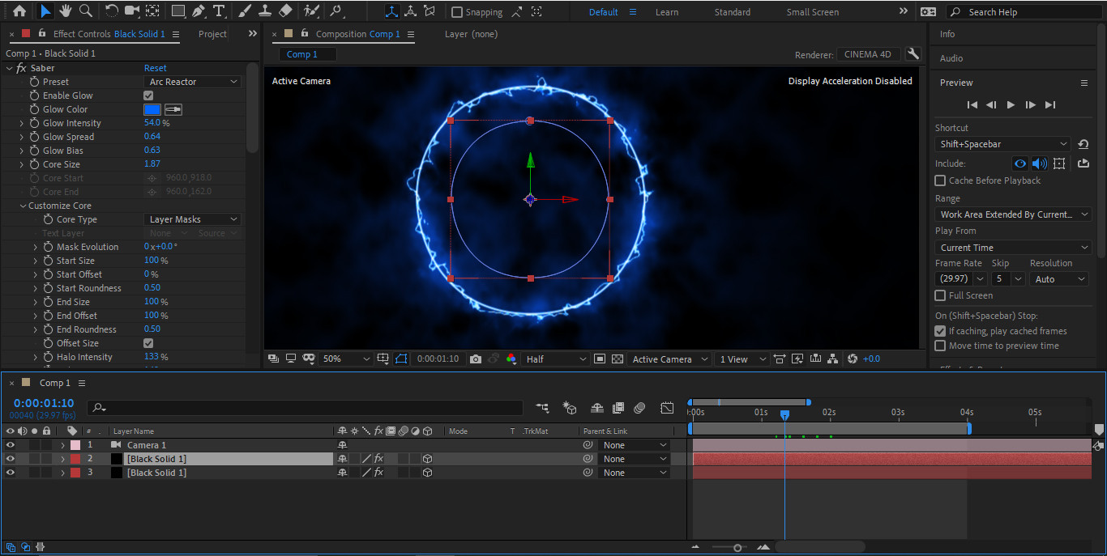Expand the Glow Intensity property

coord(22,123)
